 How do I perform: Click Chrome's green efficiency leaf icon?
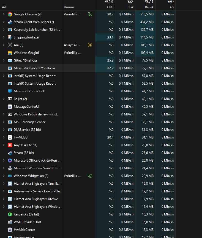(x=90, y=14)
